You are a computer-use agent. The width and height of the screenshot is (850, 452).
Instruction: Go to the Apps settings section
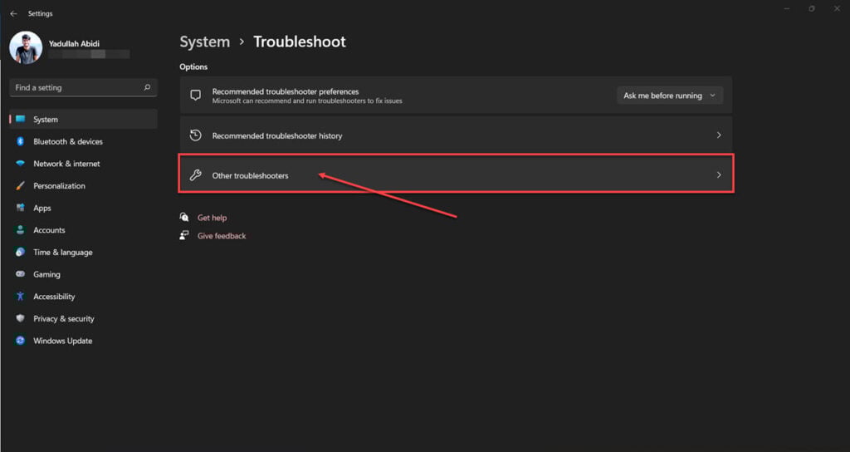coord(42,209)
